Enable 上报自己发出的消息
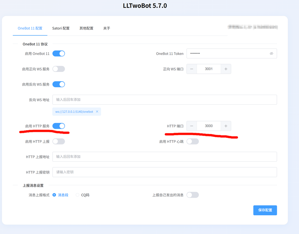The height and width of the screenshot is (234, 299). coord(192,195)
